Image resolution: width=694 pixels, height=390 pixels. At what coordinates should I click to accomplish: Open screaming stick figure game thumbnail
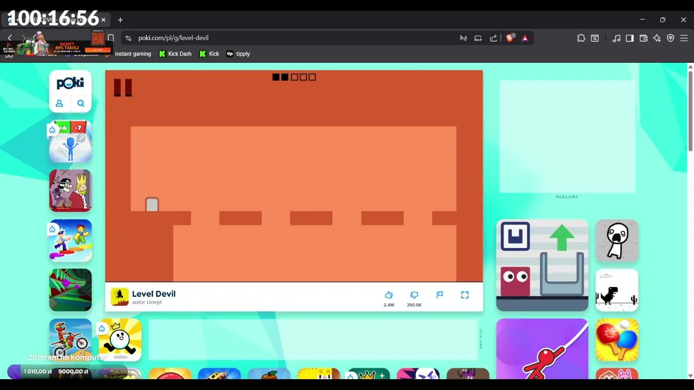click(x=617, y=240)
